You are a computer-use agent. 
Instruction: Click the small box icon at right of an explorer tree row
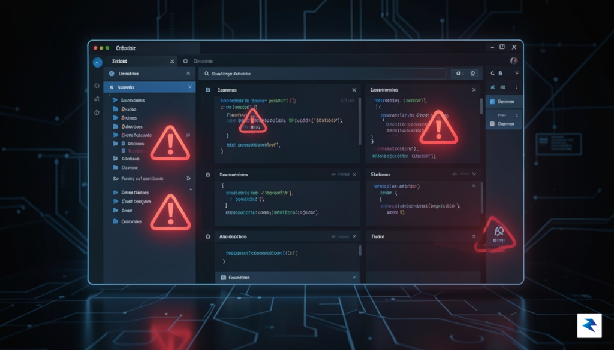point(188,135)
